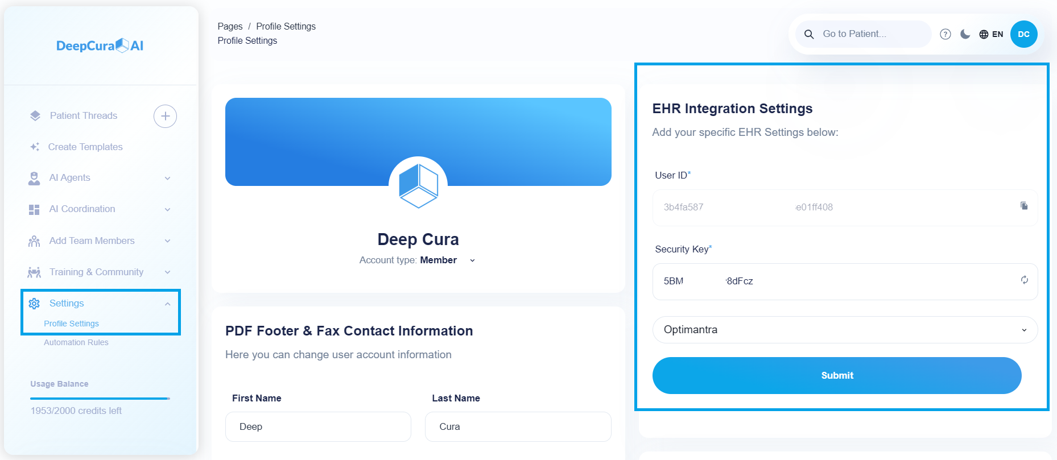
Task: Click the Pages breadcrumb link
Action: [x=230, y=26]
